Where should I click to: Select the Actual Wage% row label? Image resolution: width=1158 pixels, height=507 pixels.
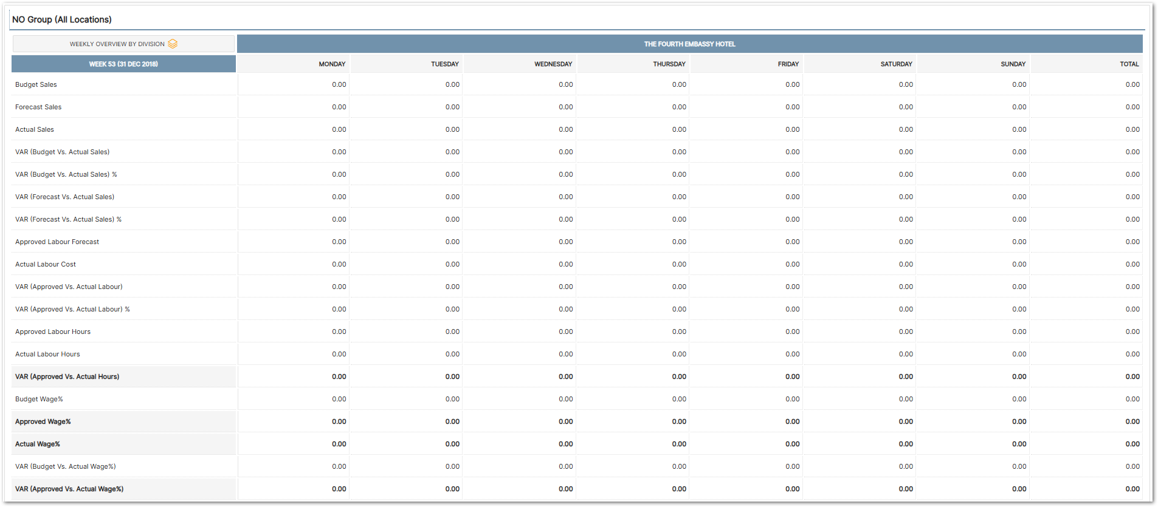(x=38, y=444)
